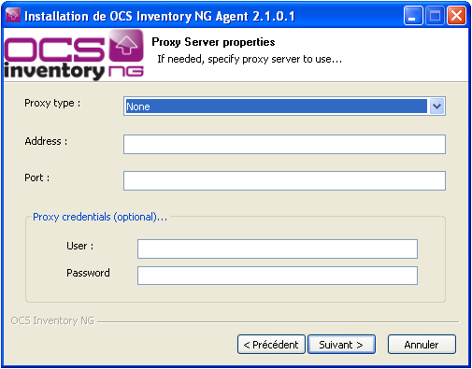Click the 'Proxy type :' label
The image size is (472, 369).
click(52, 103)
